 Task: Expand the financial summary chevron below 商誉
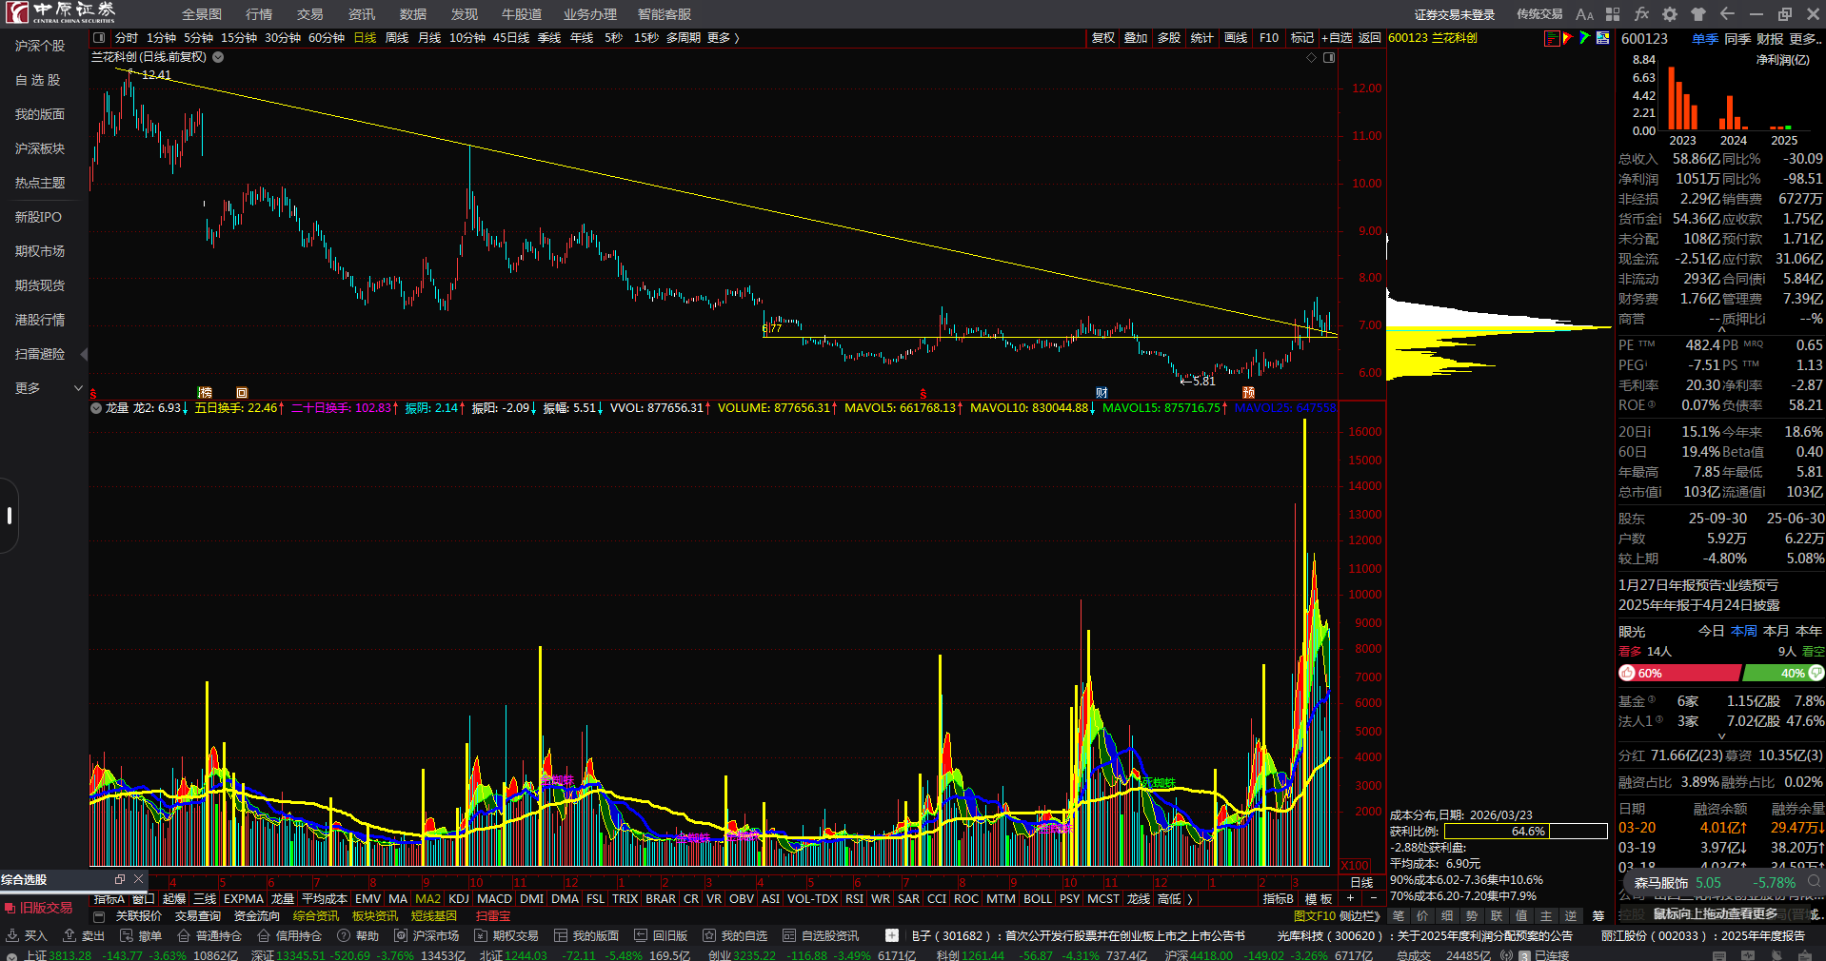coord(1721,329)
